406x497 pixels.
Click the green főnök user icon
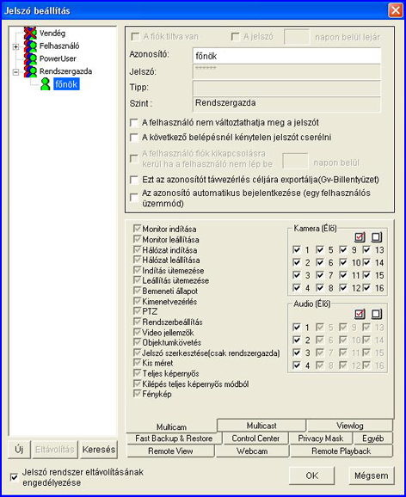(46, 84)
